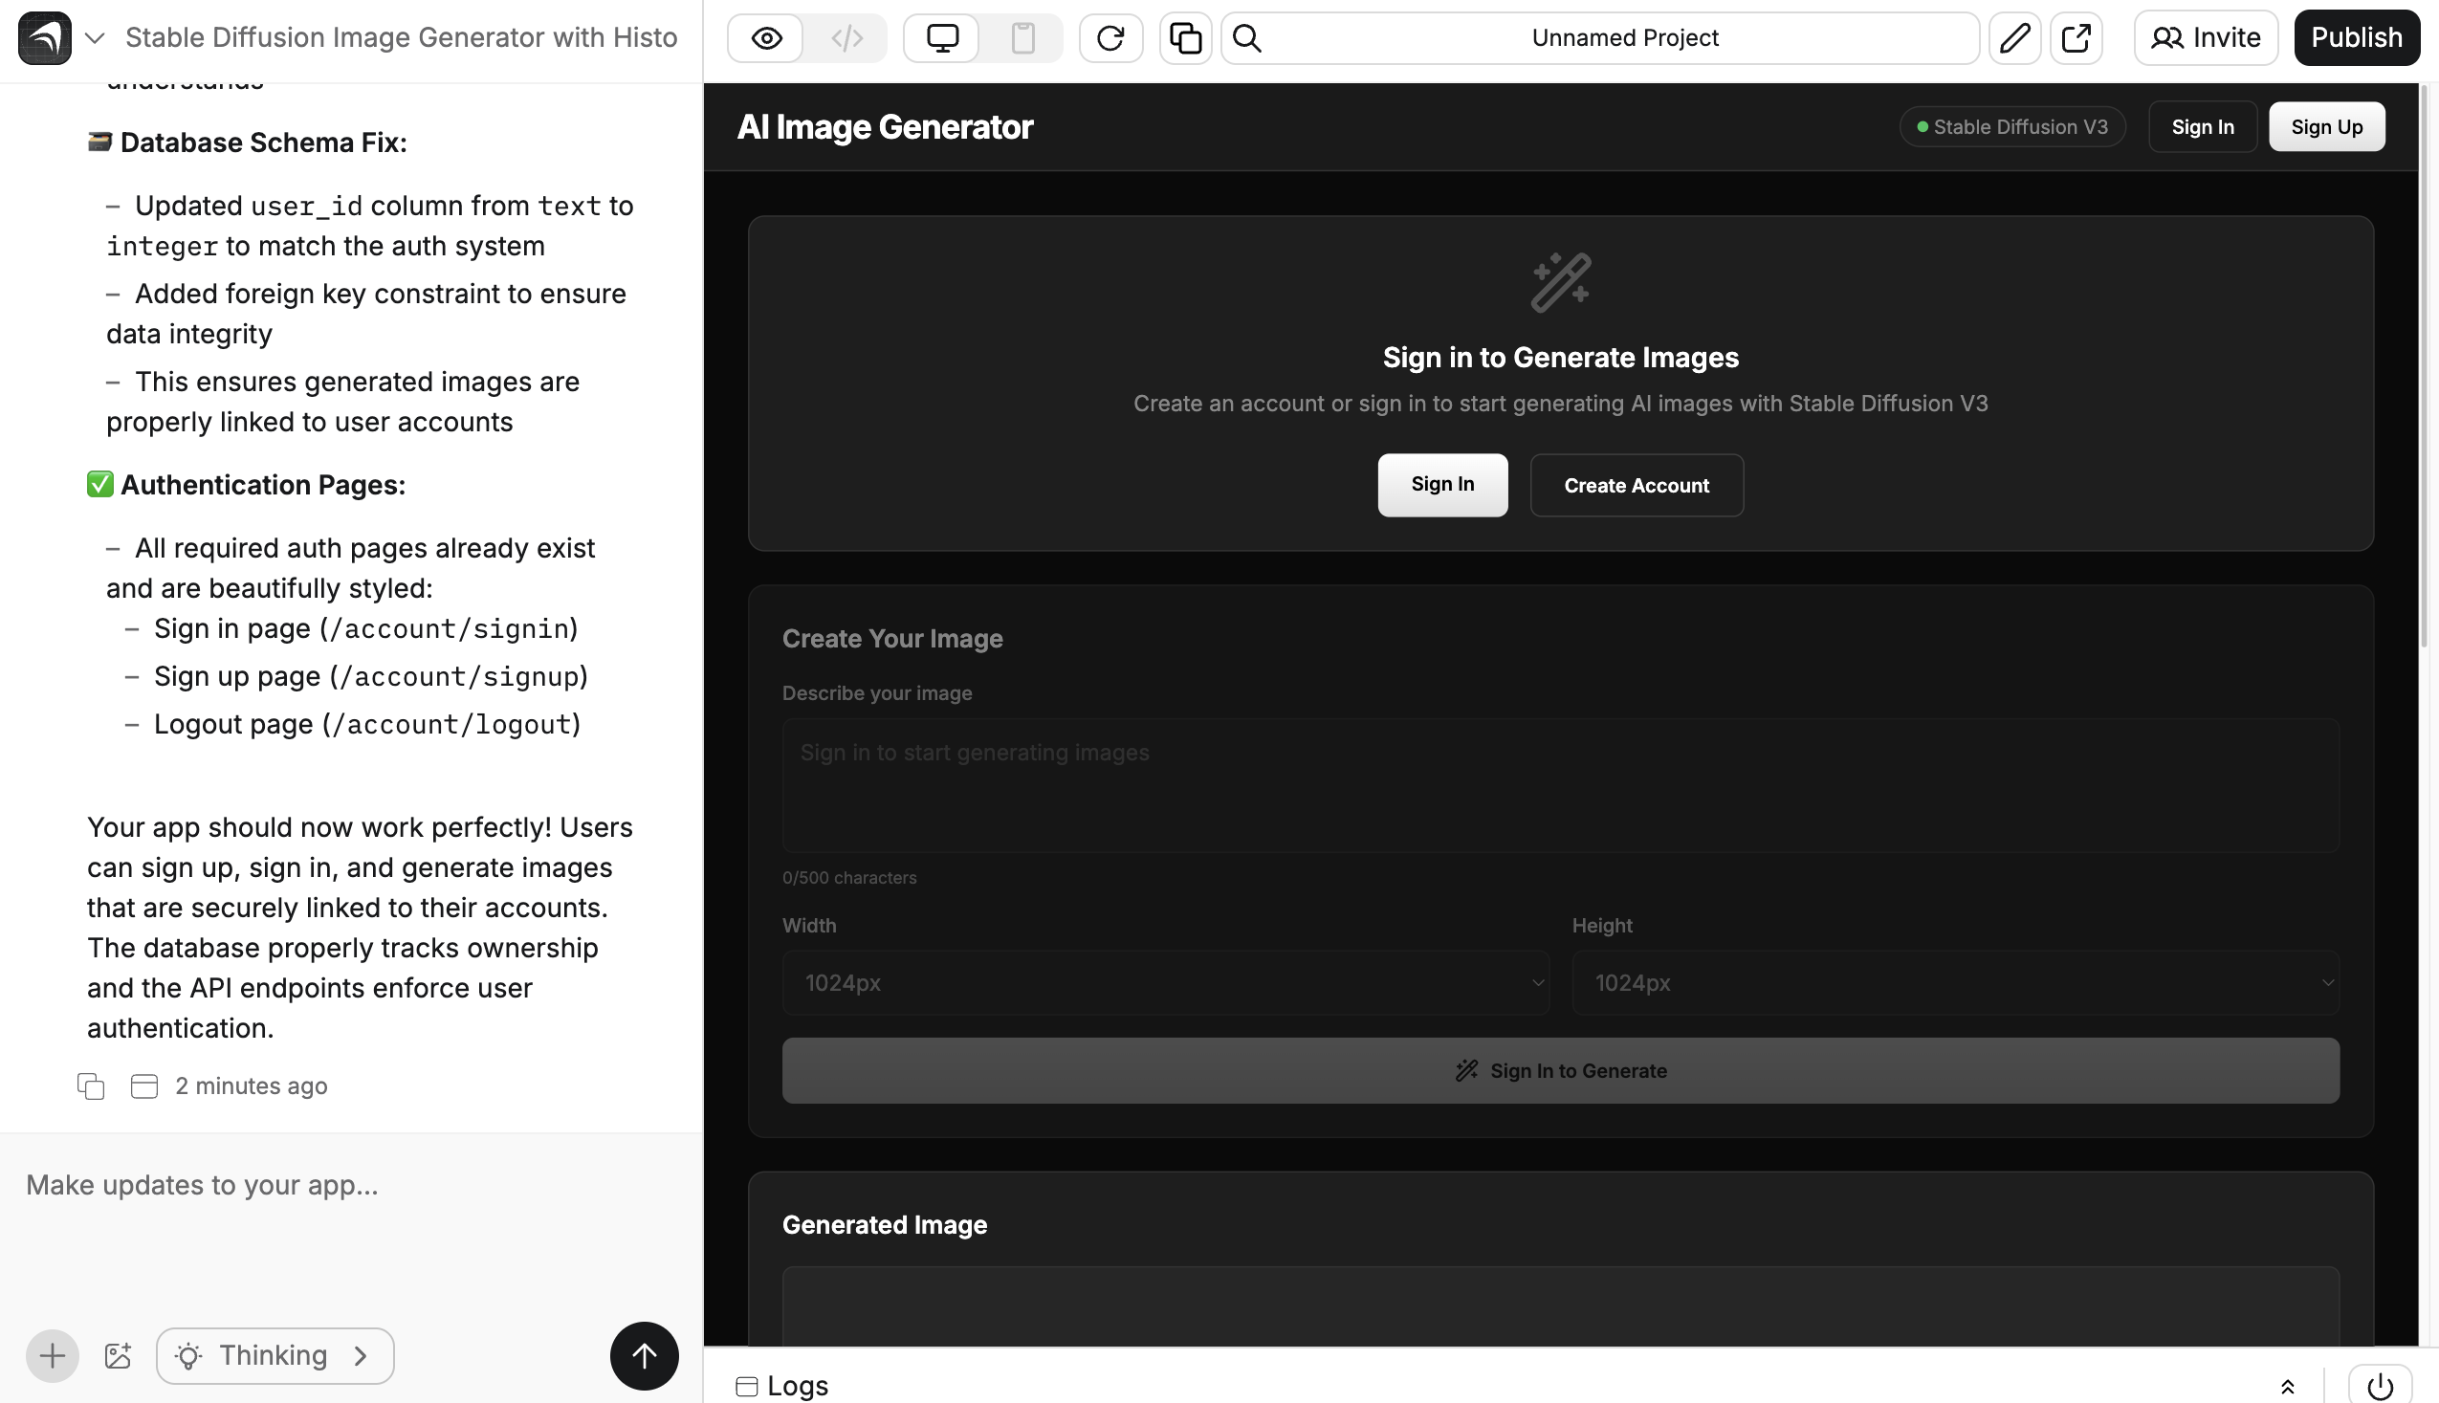Attach an image to your prompt

(x=118, y=1355)
